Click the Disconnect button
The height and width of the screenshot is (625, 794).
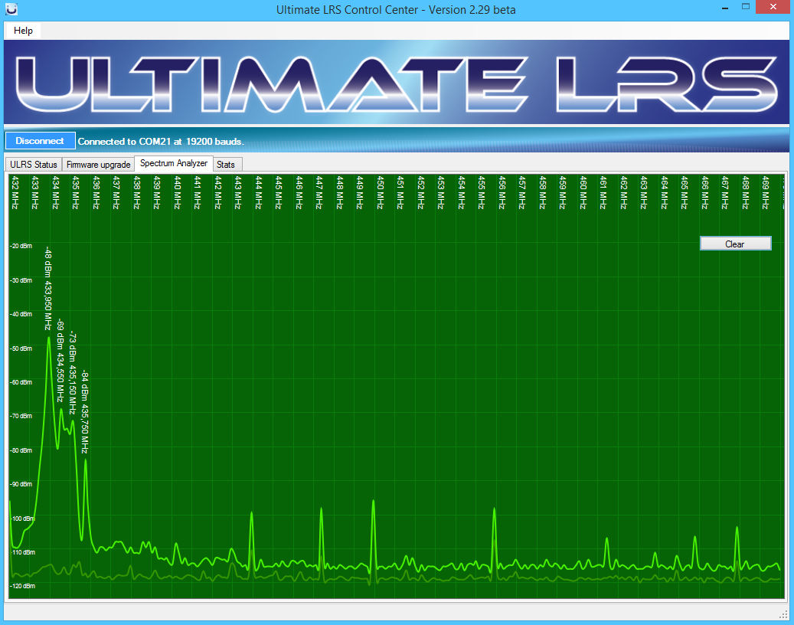tap(40, 141)
